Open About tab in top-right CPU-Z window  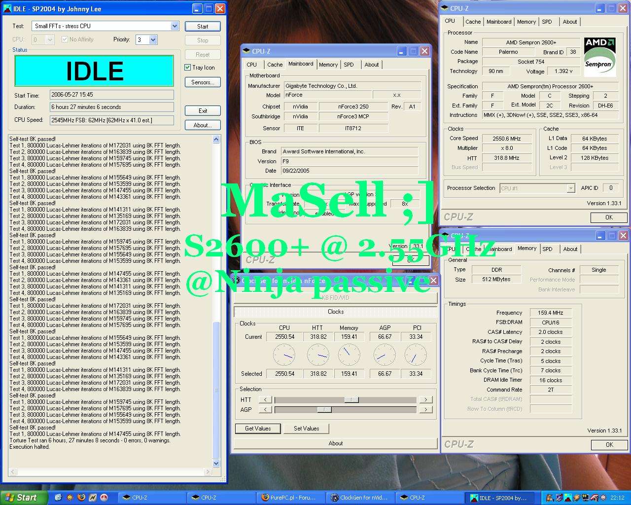[x=570, y=22]
